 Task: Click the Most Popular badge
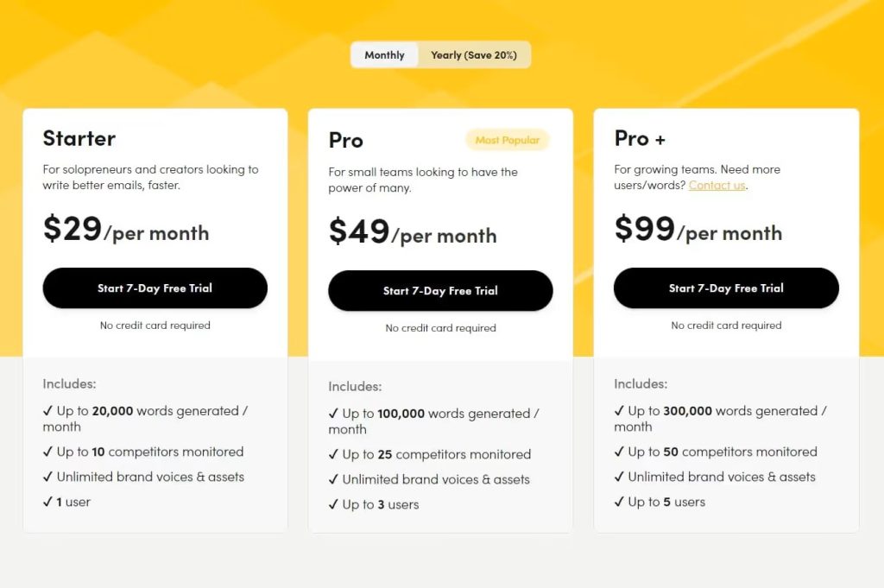coord(508,140)
